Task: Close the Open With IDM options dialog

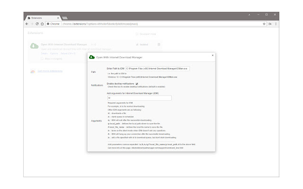Action: coord(213,55)
